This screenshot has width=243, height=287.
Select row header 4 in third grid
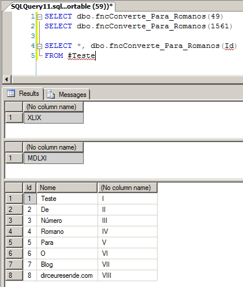14,232
